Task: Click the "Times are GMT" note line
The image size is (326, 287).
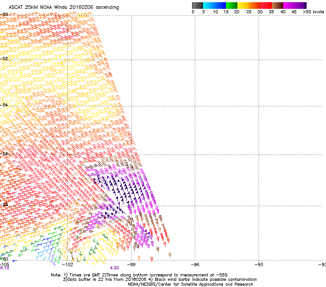Action: 139,275
